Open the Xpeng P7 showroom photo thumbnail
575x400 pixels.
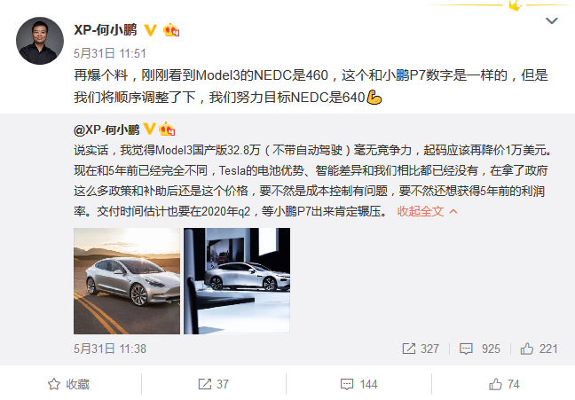click(x=237, y=281)
